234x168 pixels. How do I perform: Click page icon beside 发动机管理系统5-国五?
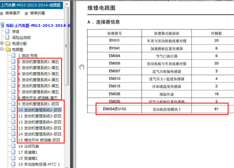click(x=13, y=86)
